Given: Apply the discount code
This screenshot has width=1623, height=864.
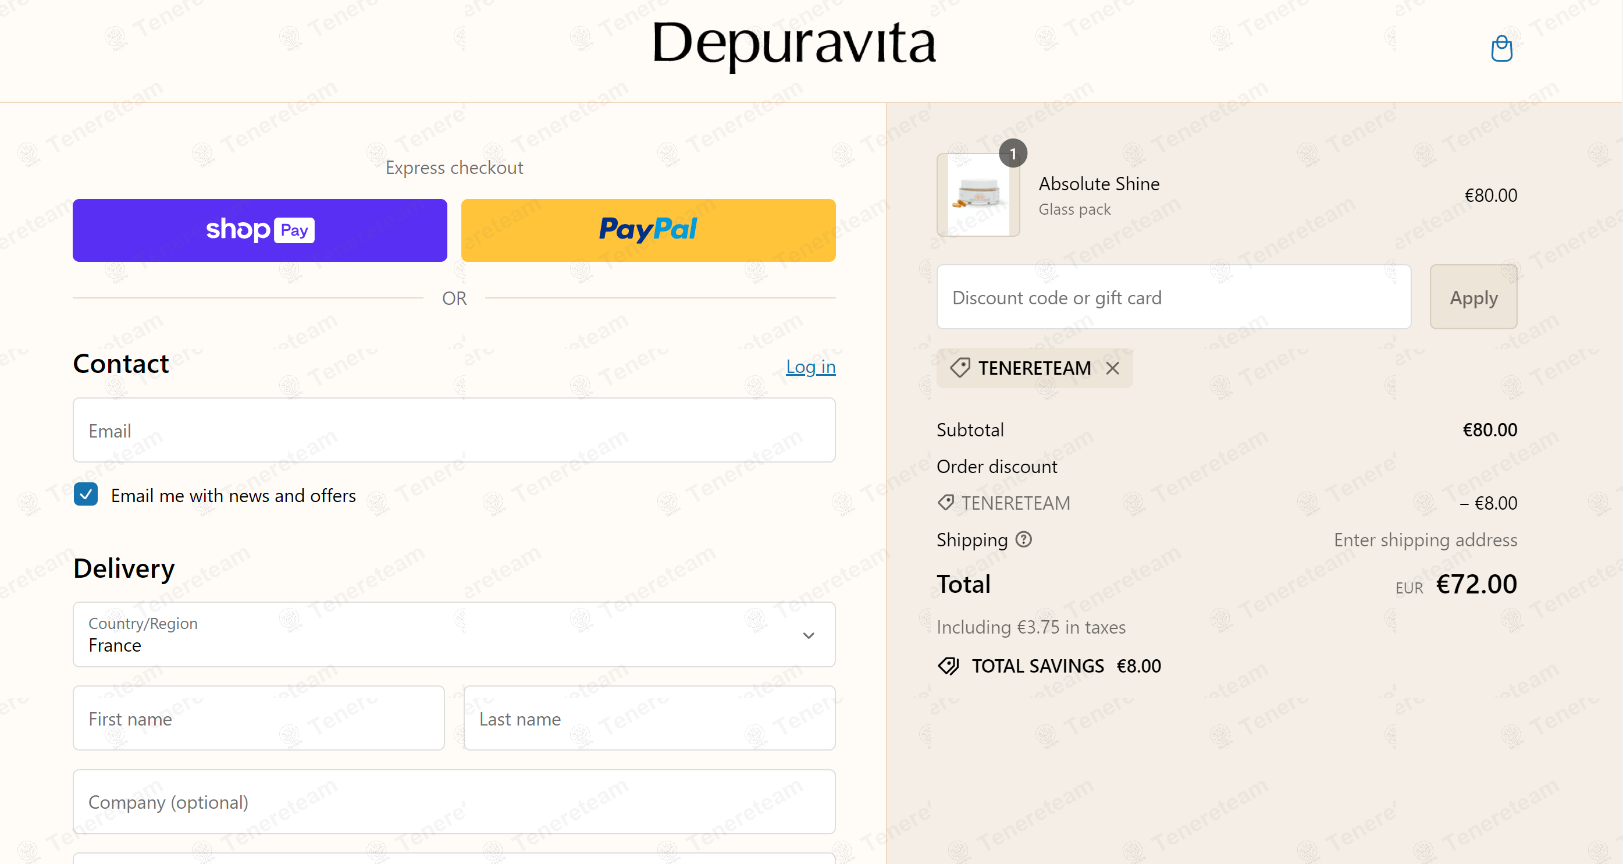Looking at the screenshot, I should pos(1473,297).
